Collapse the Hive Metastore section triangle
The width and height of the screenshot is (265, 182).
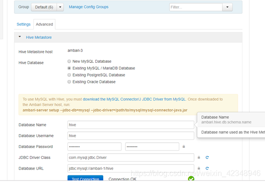[20, 37]
